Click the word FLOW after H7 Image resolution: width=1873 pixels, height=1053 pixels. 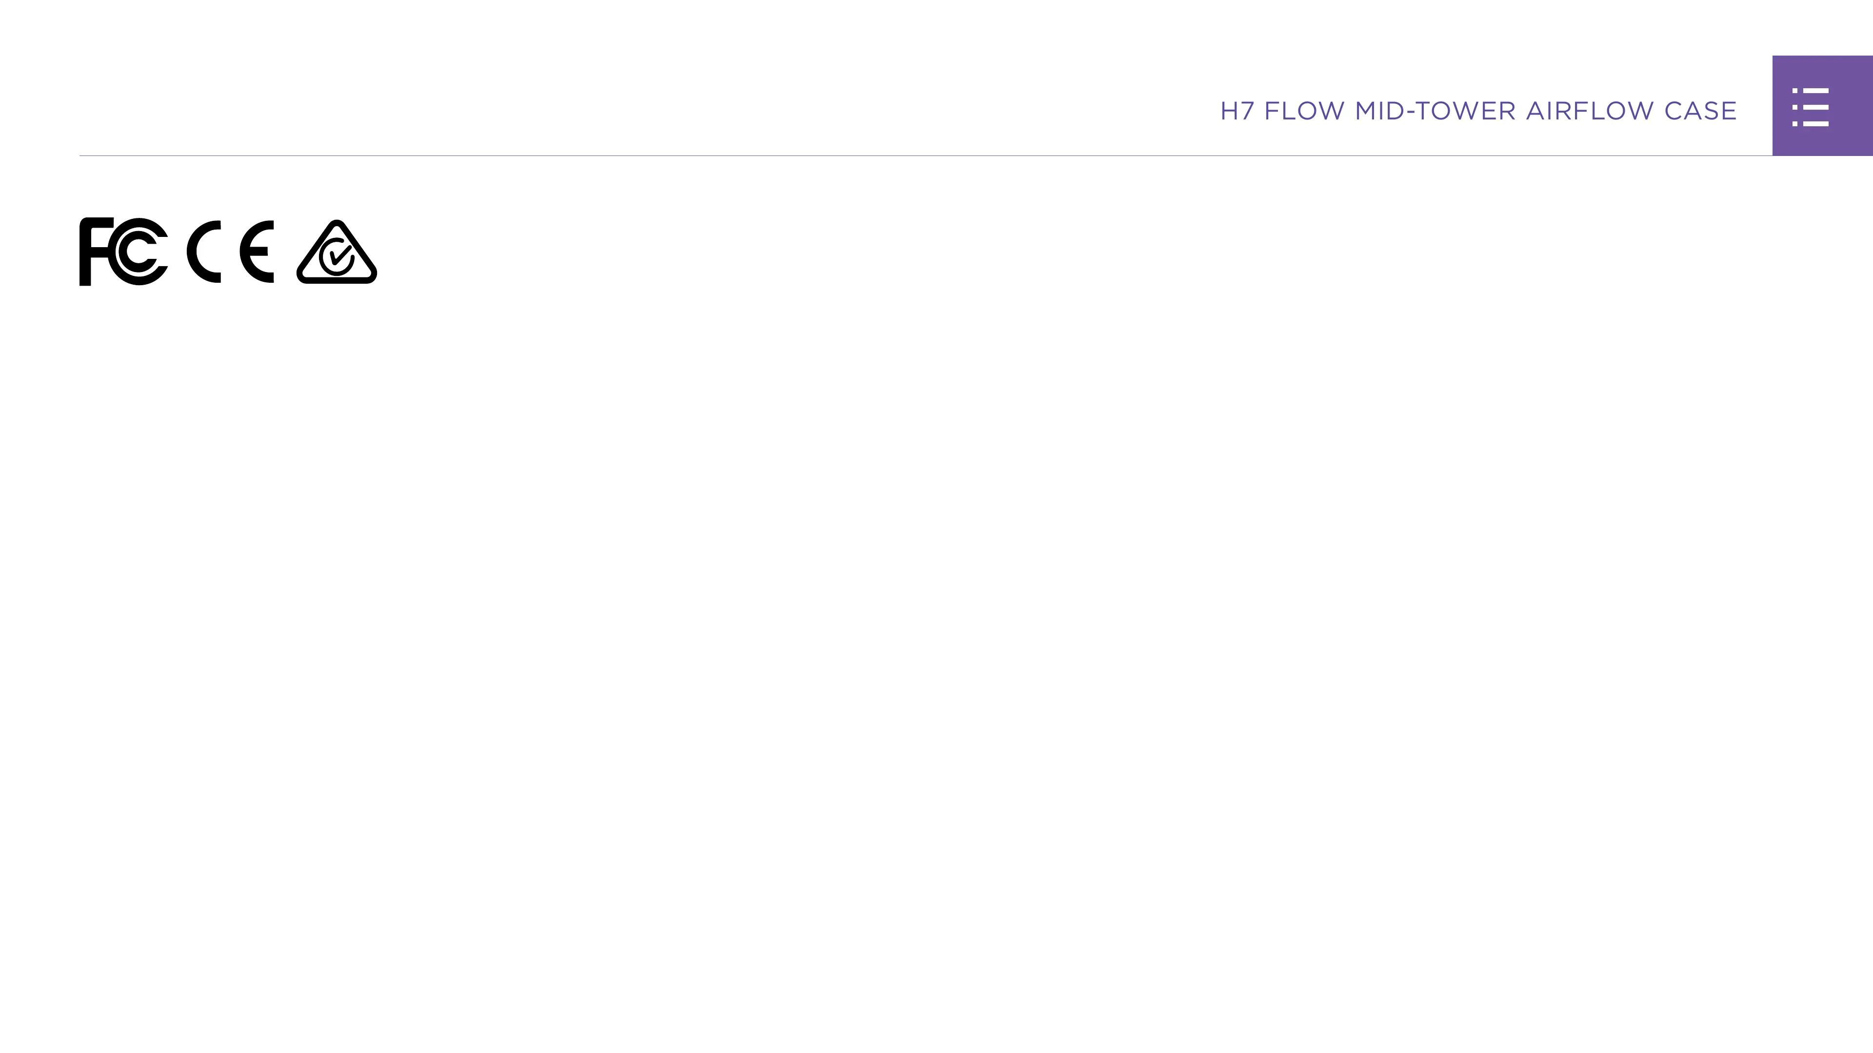(1304, 111)
